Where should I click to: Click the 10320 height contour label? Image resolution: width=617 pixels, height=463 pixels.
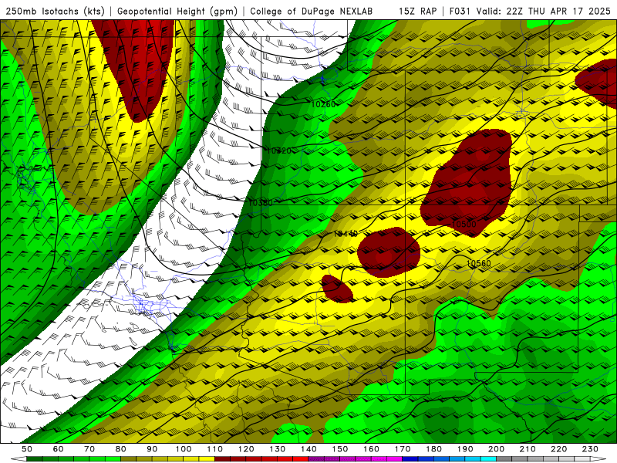pos(279,150)
